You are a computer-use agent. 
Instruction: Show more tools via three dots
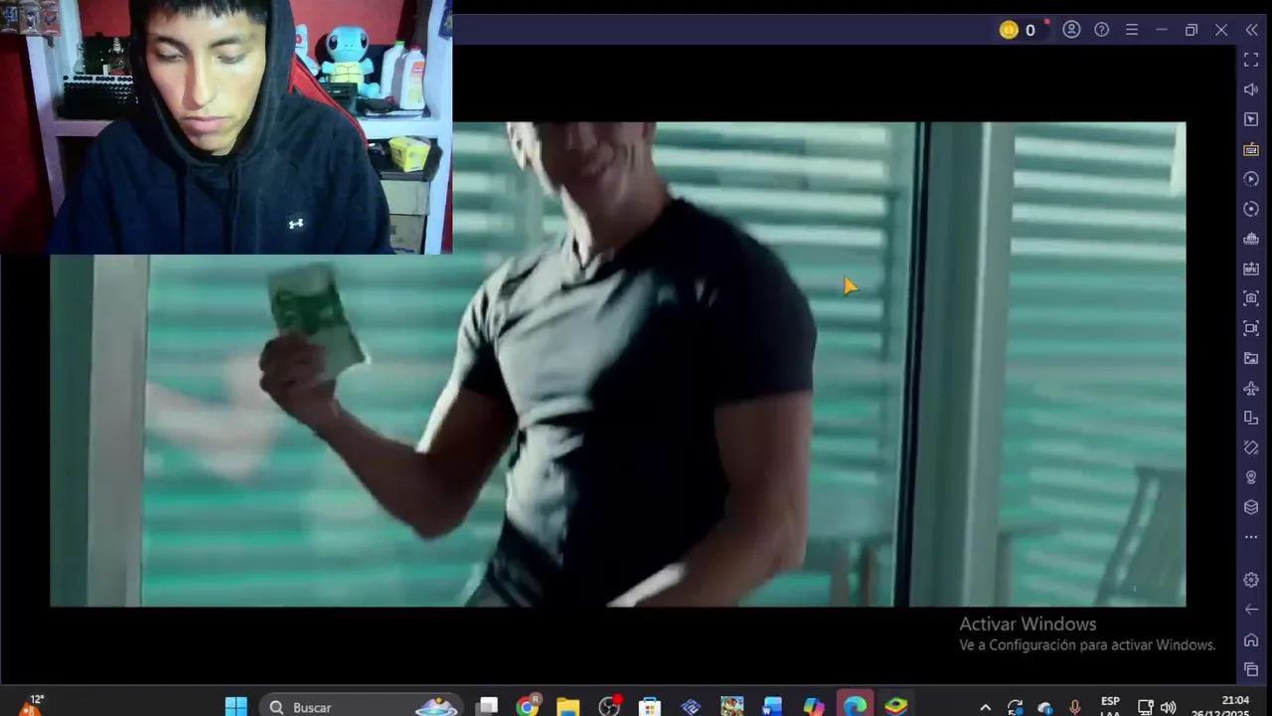pyautogui.click(x=1251, y=537)
